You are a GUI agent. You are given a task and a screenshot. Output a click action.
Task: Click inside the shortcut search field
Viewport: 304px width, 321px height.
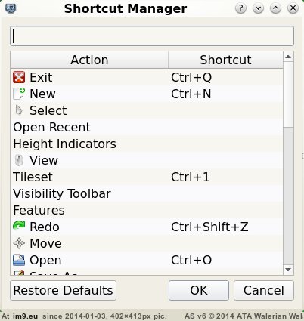(152, 36)
